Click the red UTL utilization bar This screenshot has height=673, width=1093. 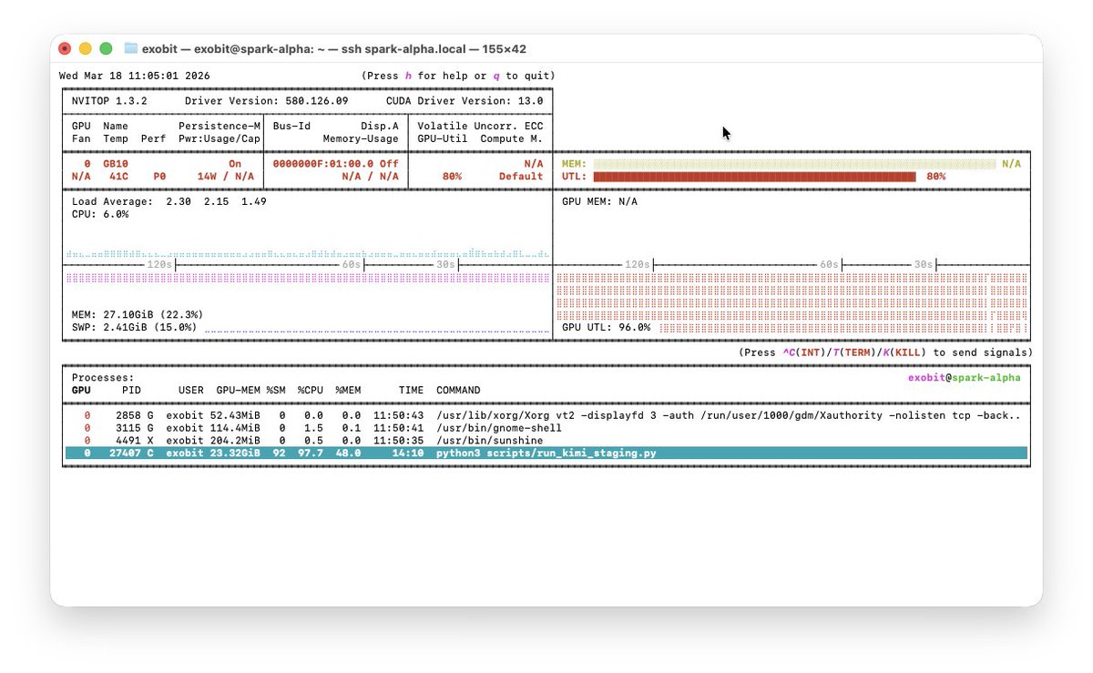(754, 176)
